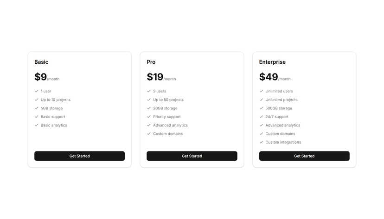Click checkmark next to Priority support
Viewport: 384px width, 219px height.
click(149, 117)
